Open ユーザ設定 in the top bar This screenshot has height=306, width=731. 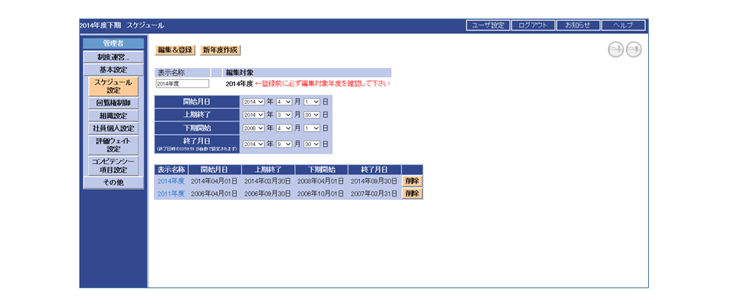[487, 25]
